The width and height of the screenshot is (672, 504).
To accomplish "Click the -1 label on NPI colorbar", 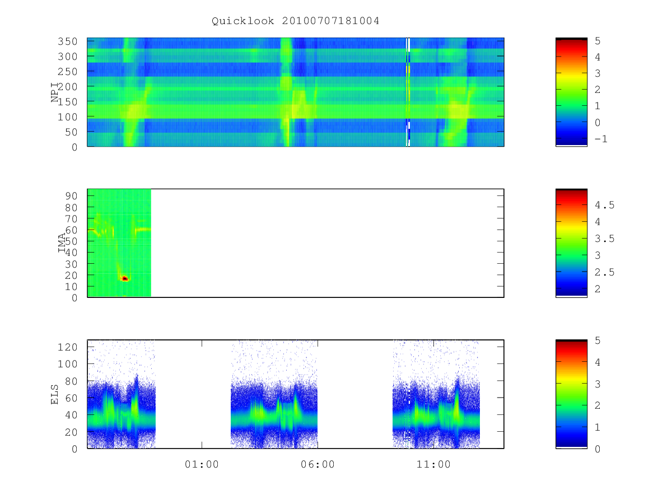I will click(601, 139).
